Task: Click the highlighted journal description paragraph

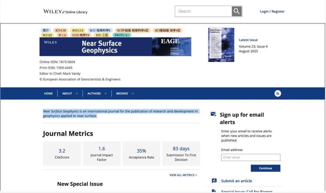Action: click(x=121, y=113)
